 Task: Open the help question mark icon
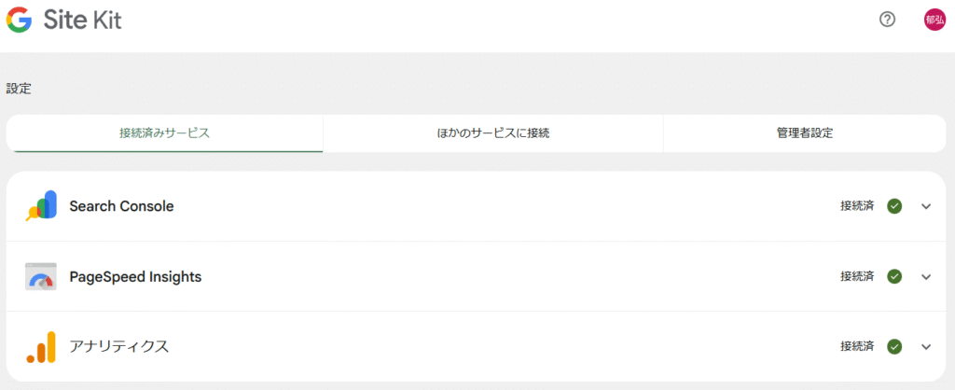(887, 19)
